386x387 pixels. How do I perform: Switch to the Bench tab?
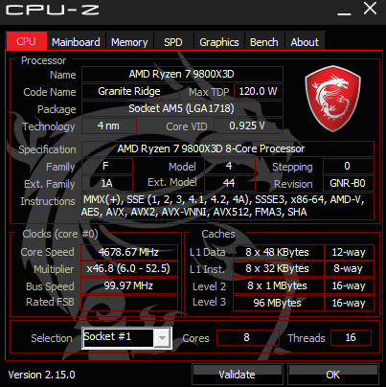[264, 42]
